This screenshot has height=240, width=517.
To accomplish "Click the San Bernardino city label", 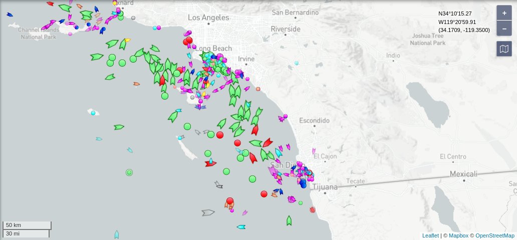I will [295, 12].
